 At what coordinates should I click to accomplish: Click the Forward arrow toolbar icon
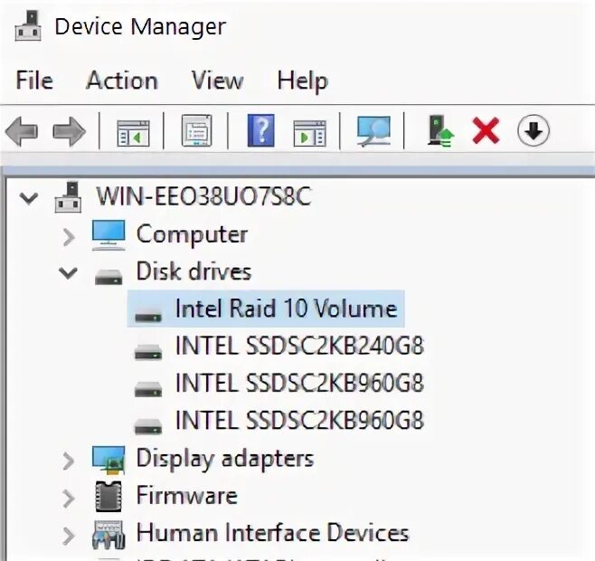point(69,132)
